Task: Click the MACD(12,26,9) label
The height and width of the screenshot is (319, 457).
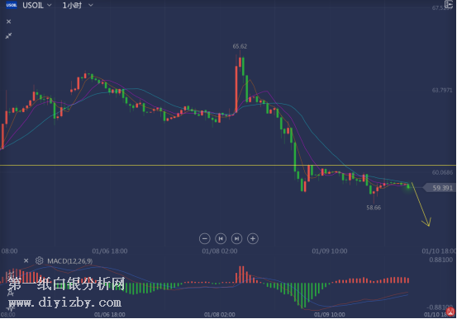Action: click(x=70, y=261)
